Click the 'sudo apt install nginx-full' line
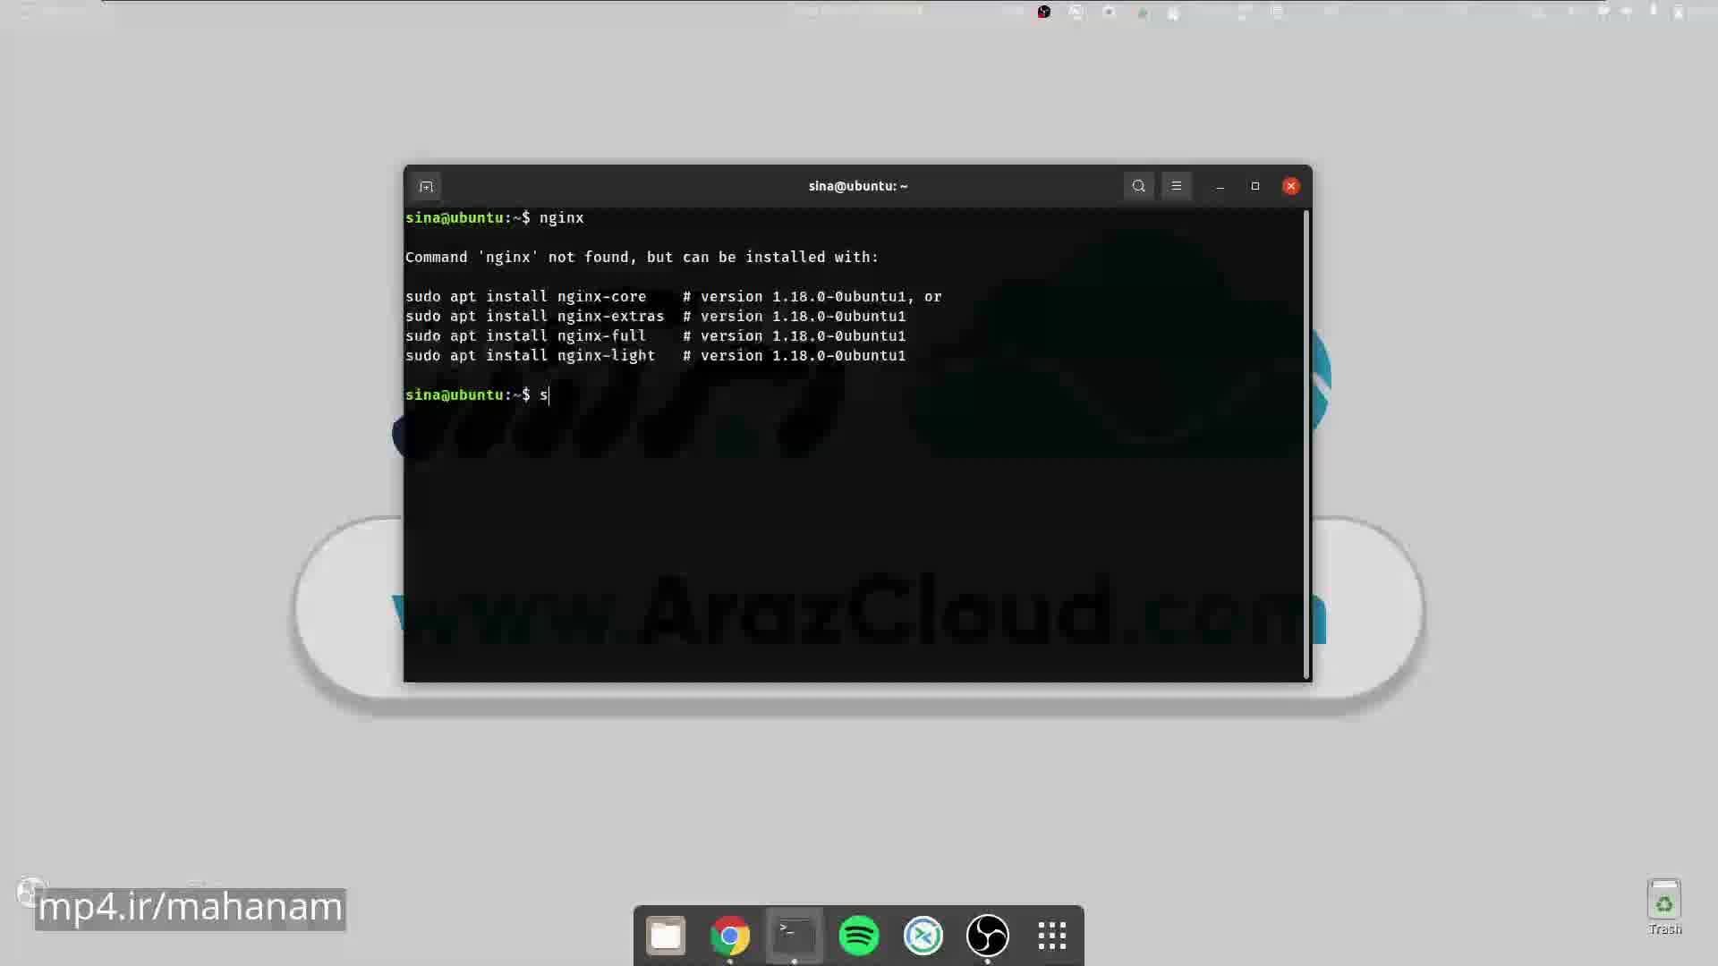 526,336
